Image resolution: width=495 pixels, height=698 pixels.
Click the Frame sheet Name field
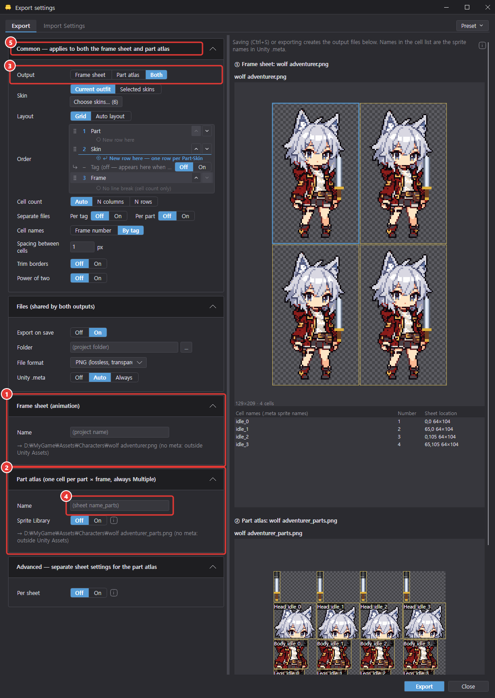pyautogui.click(x=120, y=432)
